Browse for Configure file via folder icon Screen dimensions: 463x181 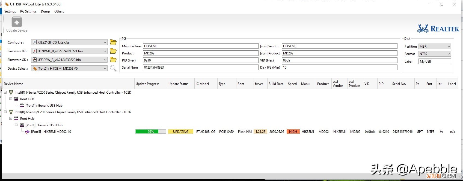coord(113,42)
